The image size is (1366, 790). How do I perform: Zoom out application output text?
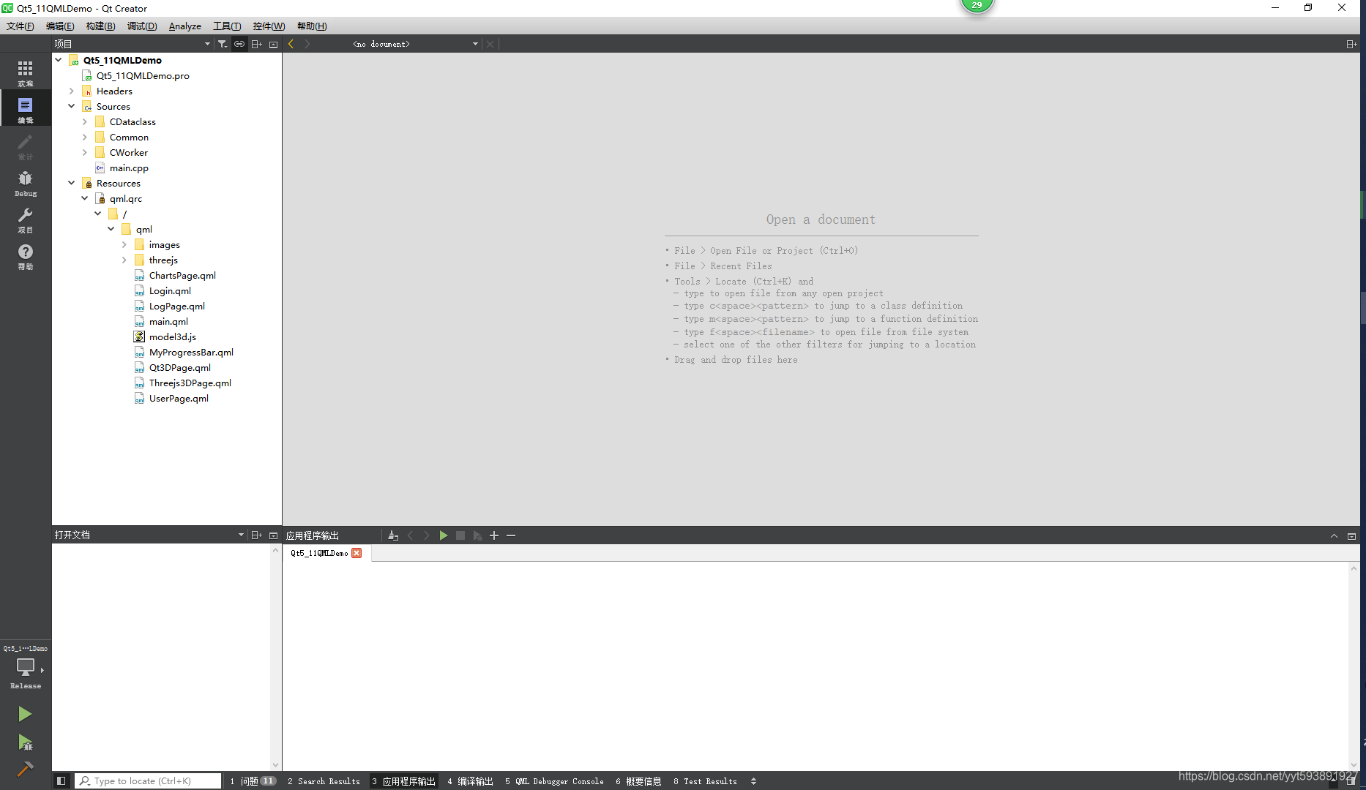point(511,535)
